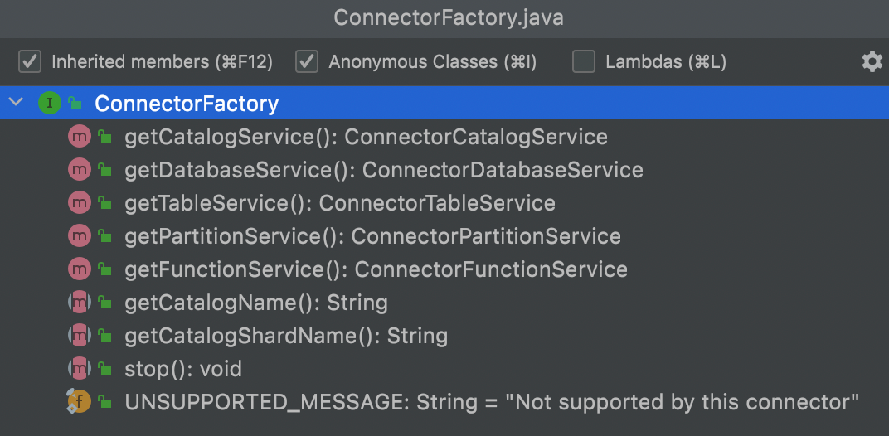Click public lock icon beside ConnectorFactory
The image size is (889, 436).
click(x=75, y=103)
